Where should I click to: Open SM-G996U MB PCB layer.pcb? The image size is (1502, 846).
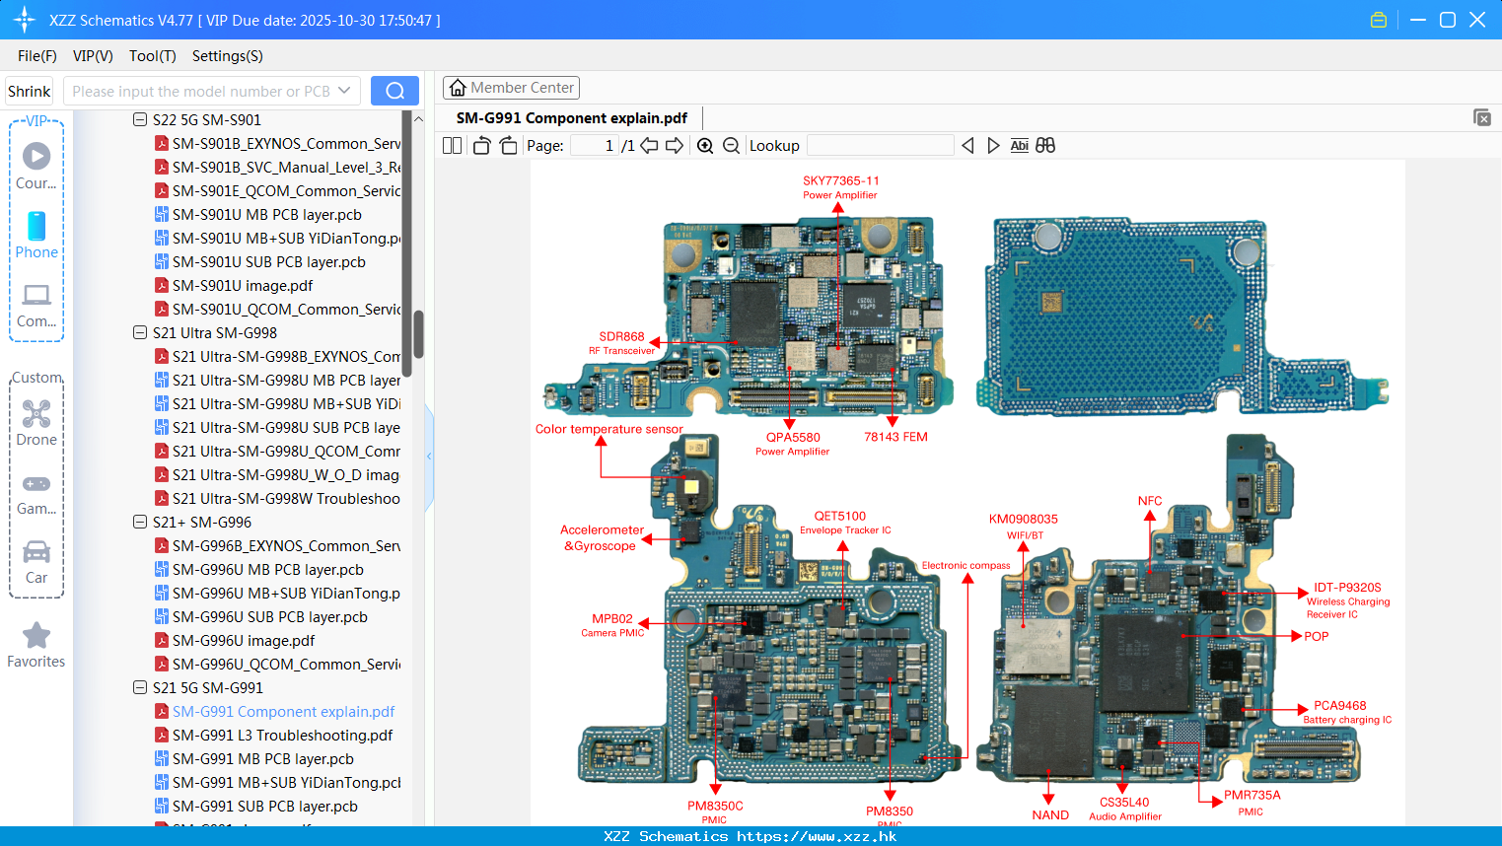pyautogui.click(x=268, y=569)
